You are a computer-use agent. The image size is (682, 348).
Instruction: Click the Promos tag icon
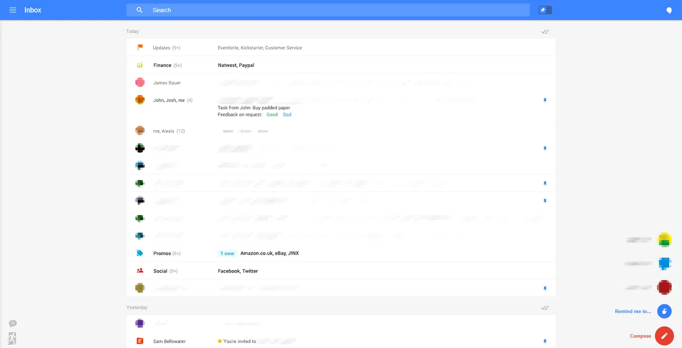click(x=140, y=254)
